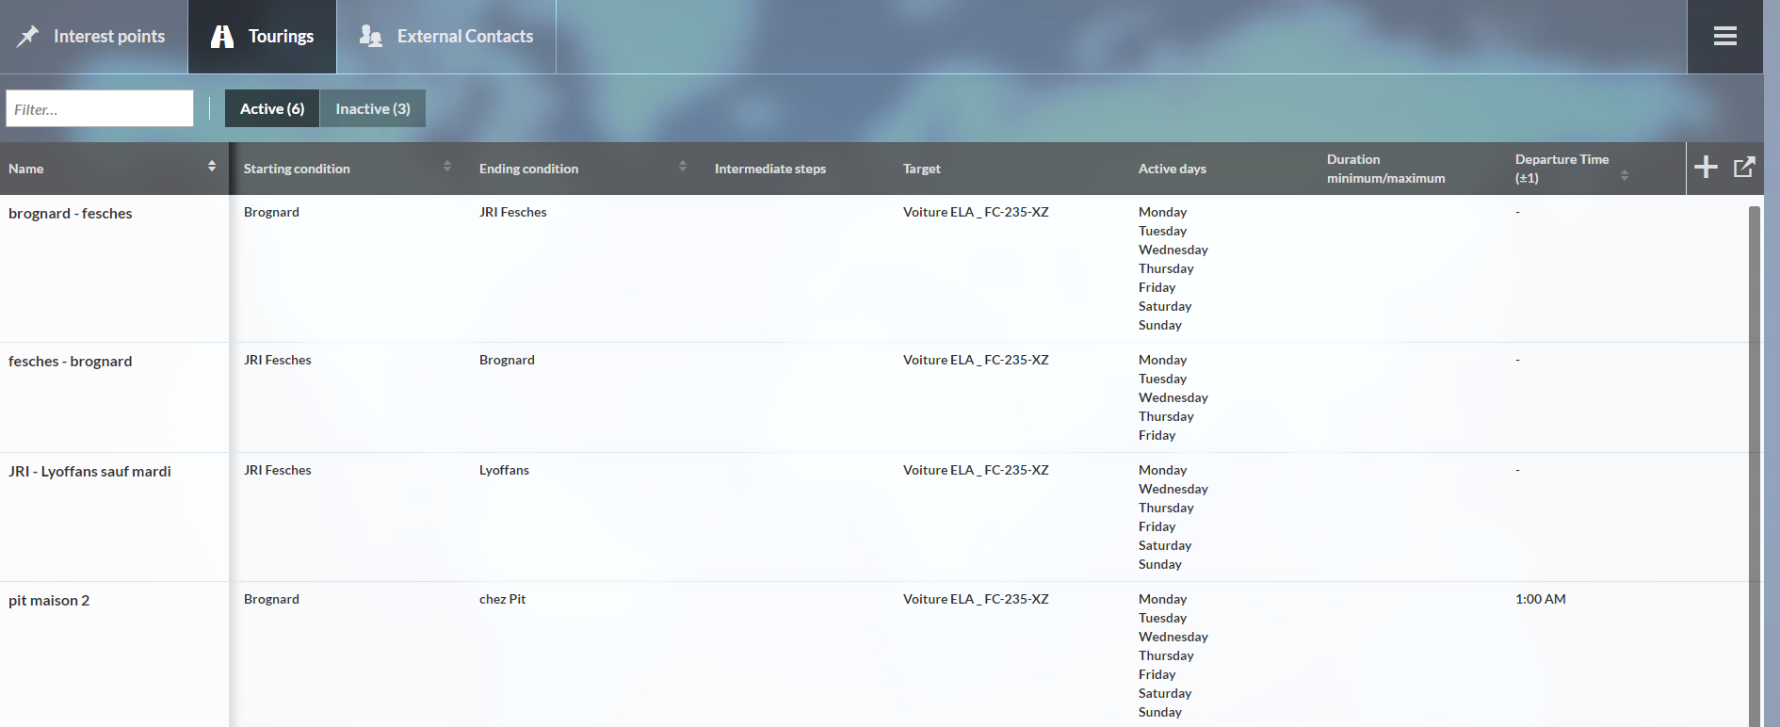The image size is (1780, 727).
Task: Select the pit maison 2 touring
Action: [49, 601]
